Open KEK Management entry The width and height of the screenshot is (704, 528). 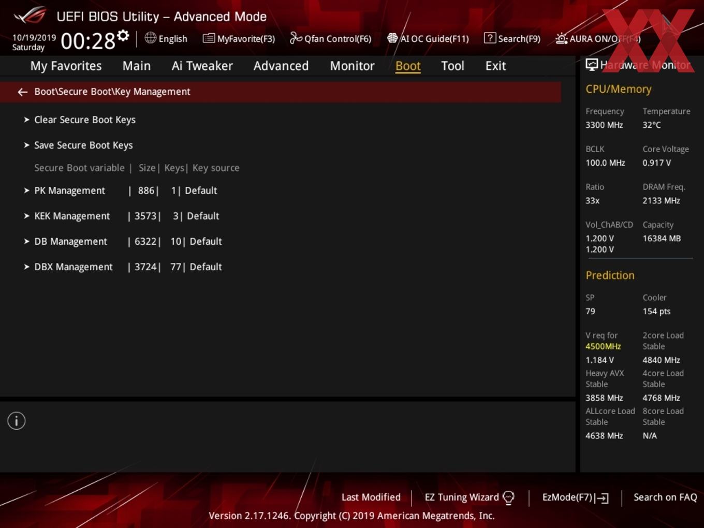point(72,216)
